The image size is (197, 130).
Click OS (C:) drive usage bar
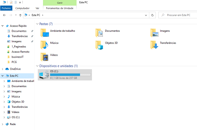coord(70,75)
